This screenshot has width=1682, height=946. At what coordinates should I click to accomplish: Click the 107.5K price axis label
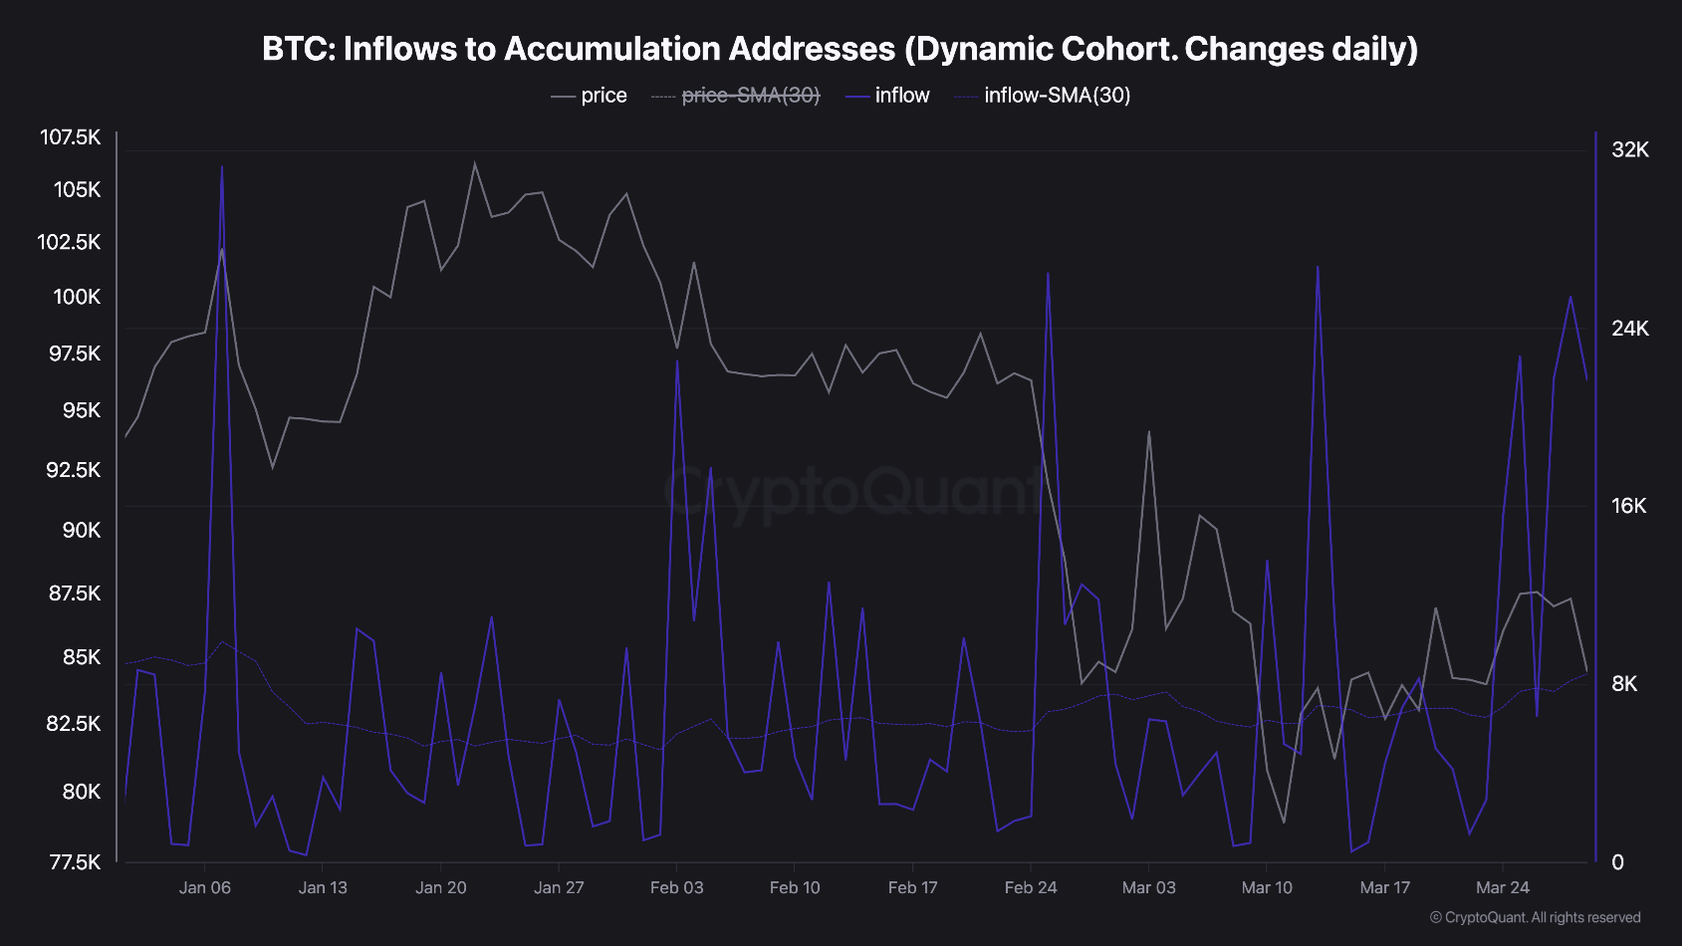[70, 136]
